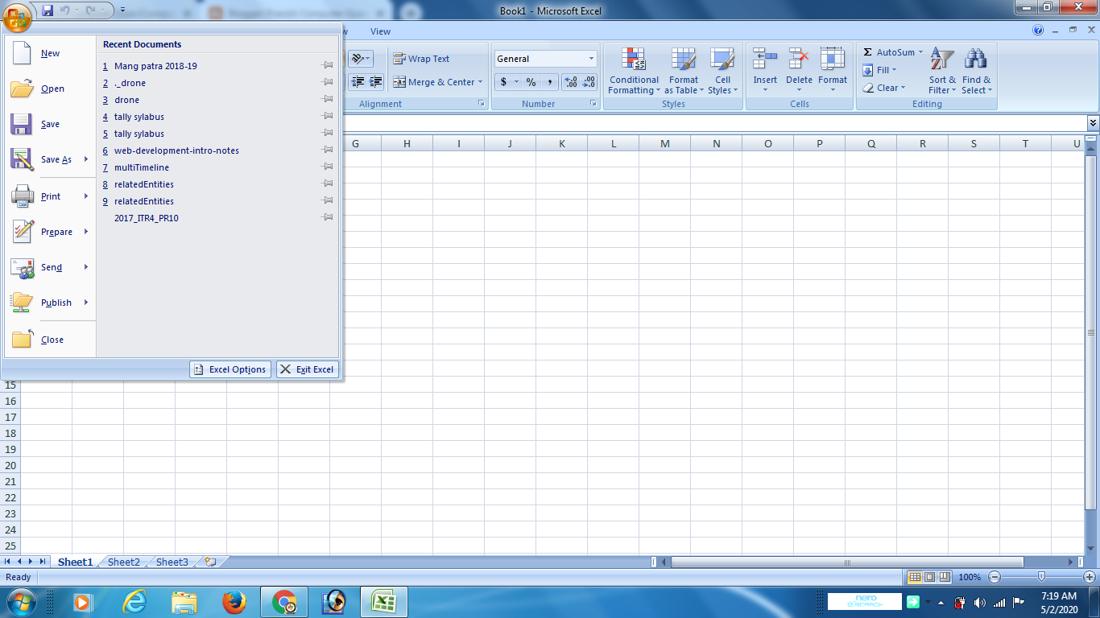Expand the Publish submenu
Viewport: 1100px width, 618px height.
[x=86, y=303]
